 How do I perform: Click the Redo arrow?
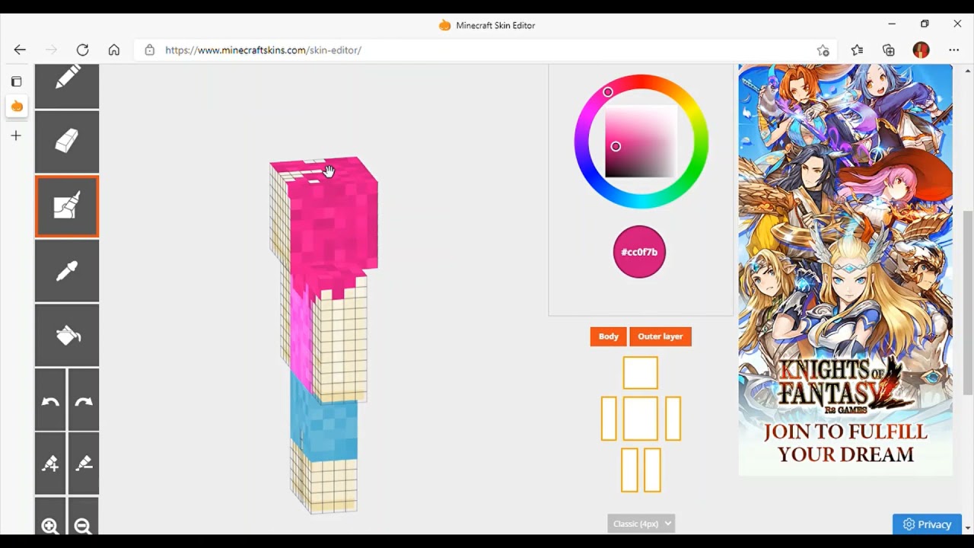(84, 401)
